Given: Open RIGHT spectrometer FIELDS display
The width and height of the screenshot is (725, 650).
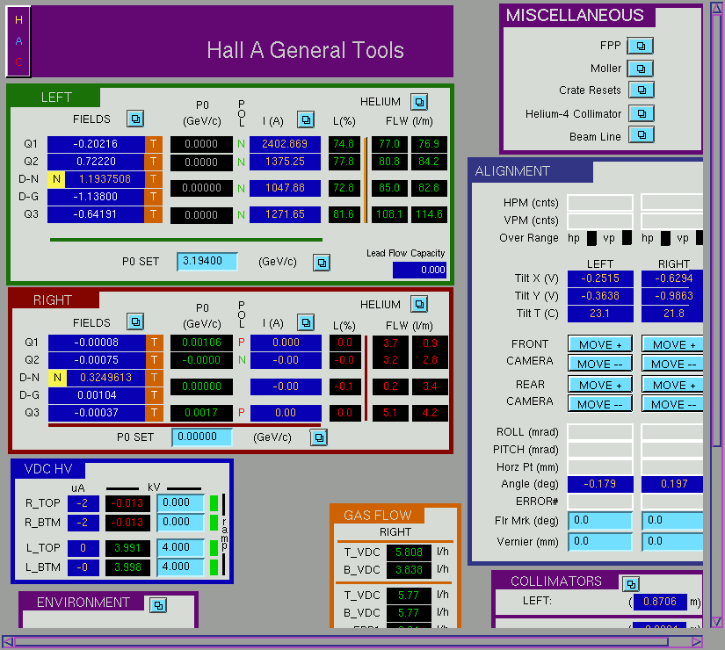Looking at the screenshot, I should (135, 321).
